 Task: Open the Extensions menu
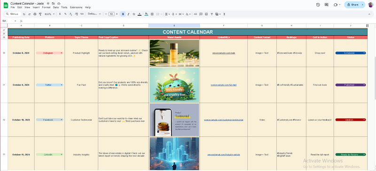[x=76, y=7]
